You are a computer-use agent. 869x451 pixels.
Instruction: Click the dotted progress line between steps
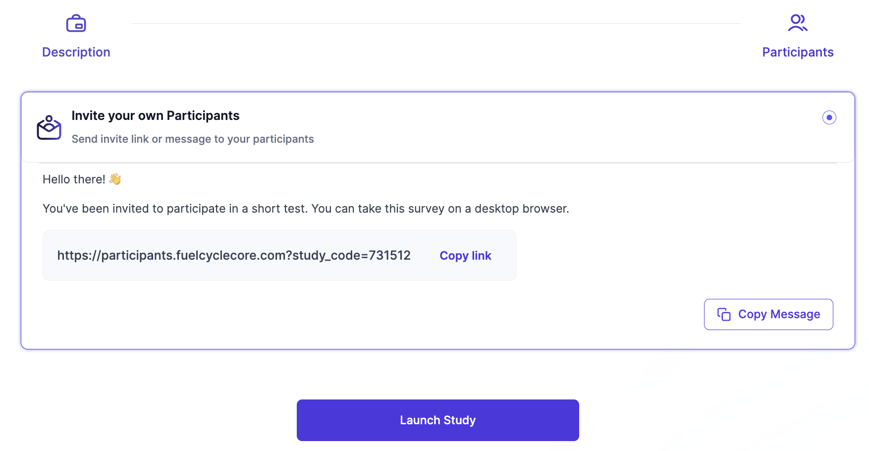click(x=436, y=23)
